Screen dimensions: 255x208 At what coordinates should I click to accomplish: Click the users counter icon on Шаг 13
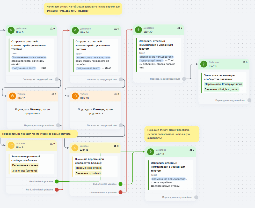tap(115, 94)
